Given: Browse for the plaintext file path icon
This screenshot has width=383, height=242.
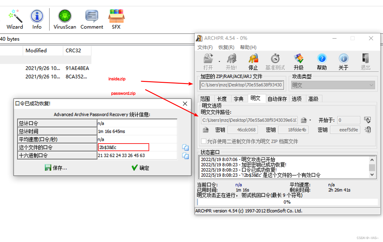Looking at the screenshot, I should 304,120.
